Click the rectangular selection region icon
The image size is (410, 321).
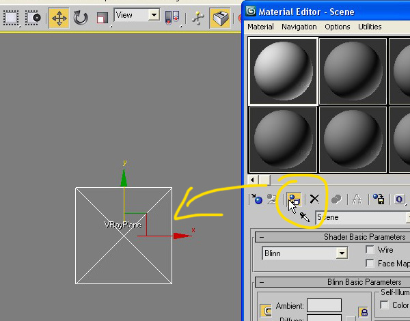(x=11, y=17)
